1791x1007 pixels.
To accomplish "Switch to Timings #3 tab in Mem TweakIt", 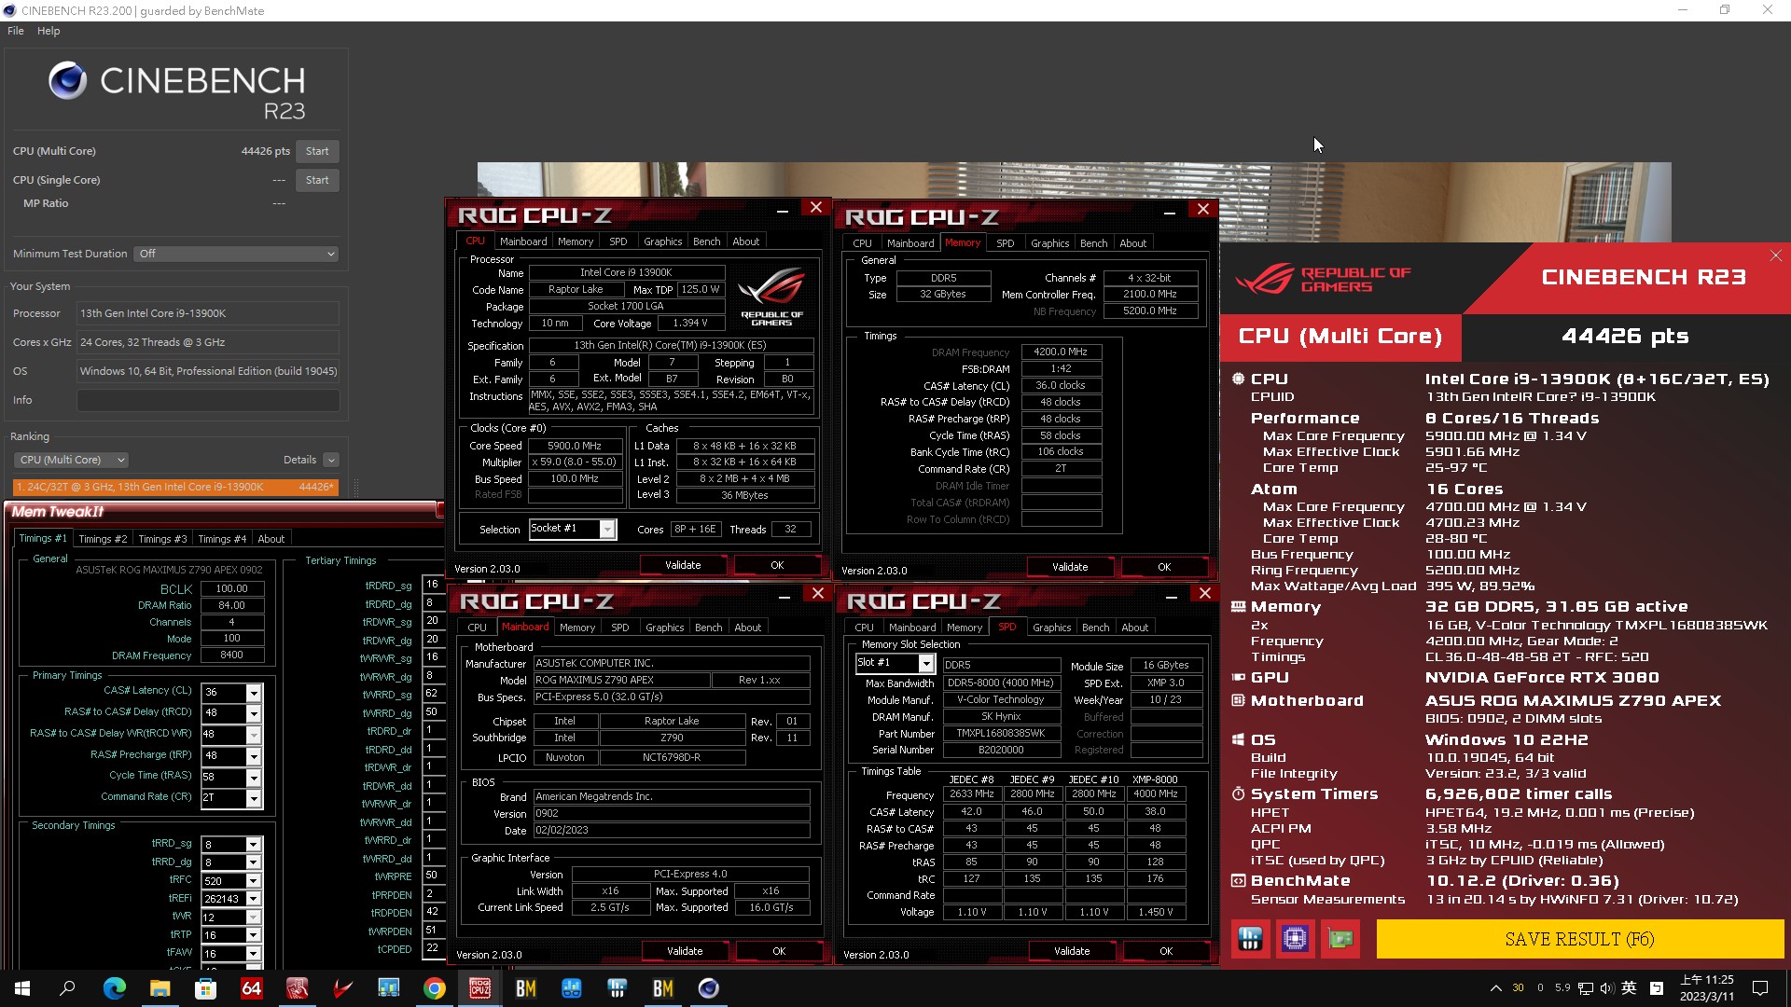I will pyautogui.click(x=162, y=539).
